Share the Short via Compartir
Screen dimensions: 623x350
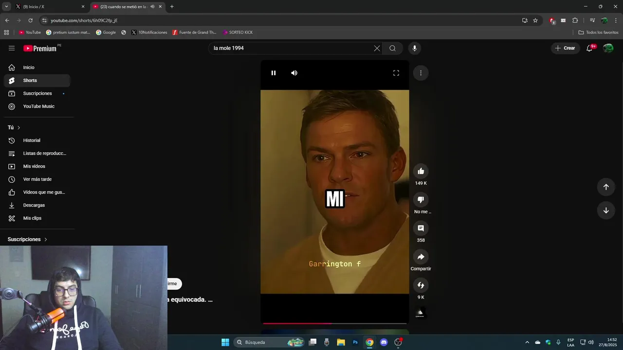click(x=421, y=257)
